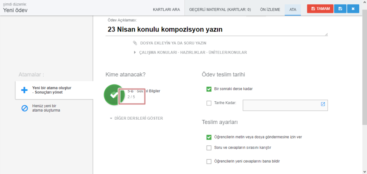
Task: Check the Tarihe Kadar checkbox
Action: [209, 103]
